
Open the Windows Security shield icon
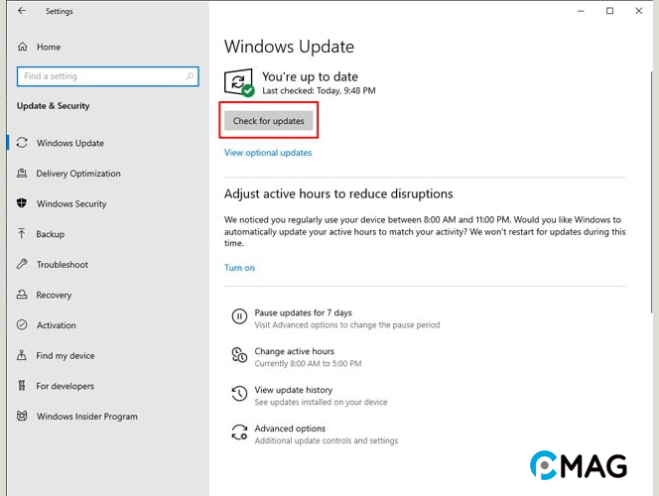(x=22, y=203)
